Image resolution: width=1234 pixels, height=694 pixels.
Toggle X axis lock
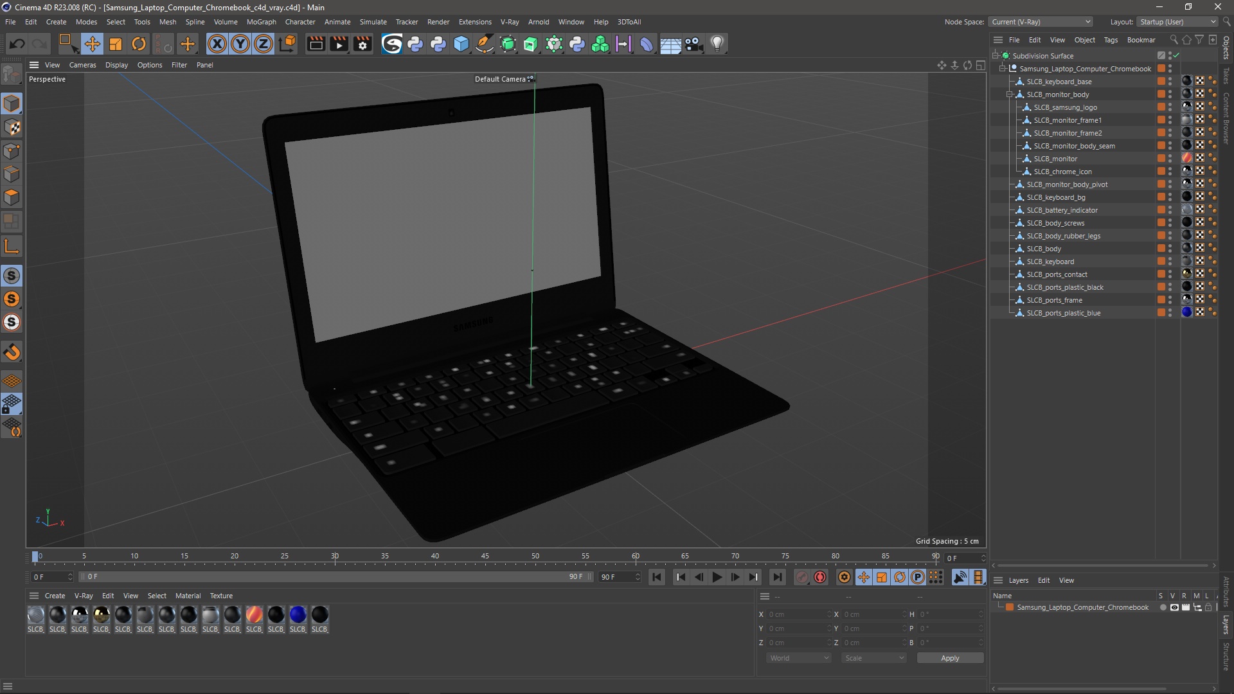(217, 44)
